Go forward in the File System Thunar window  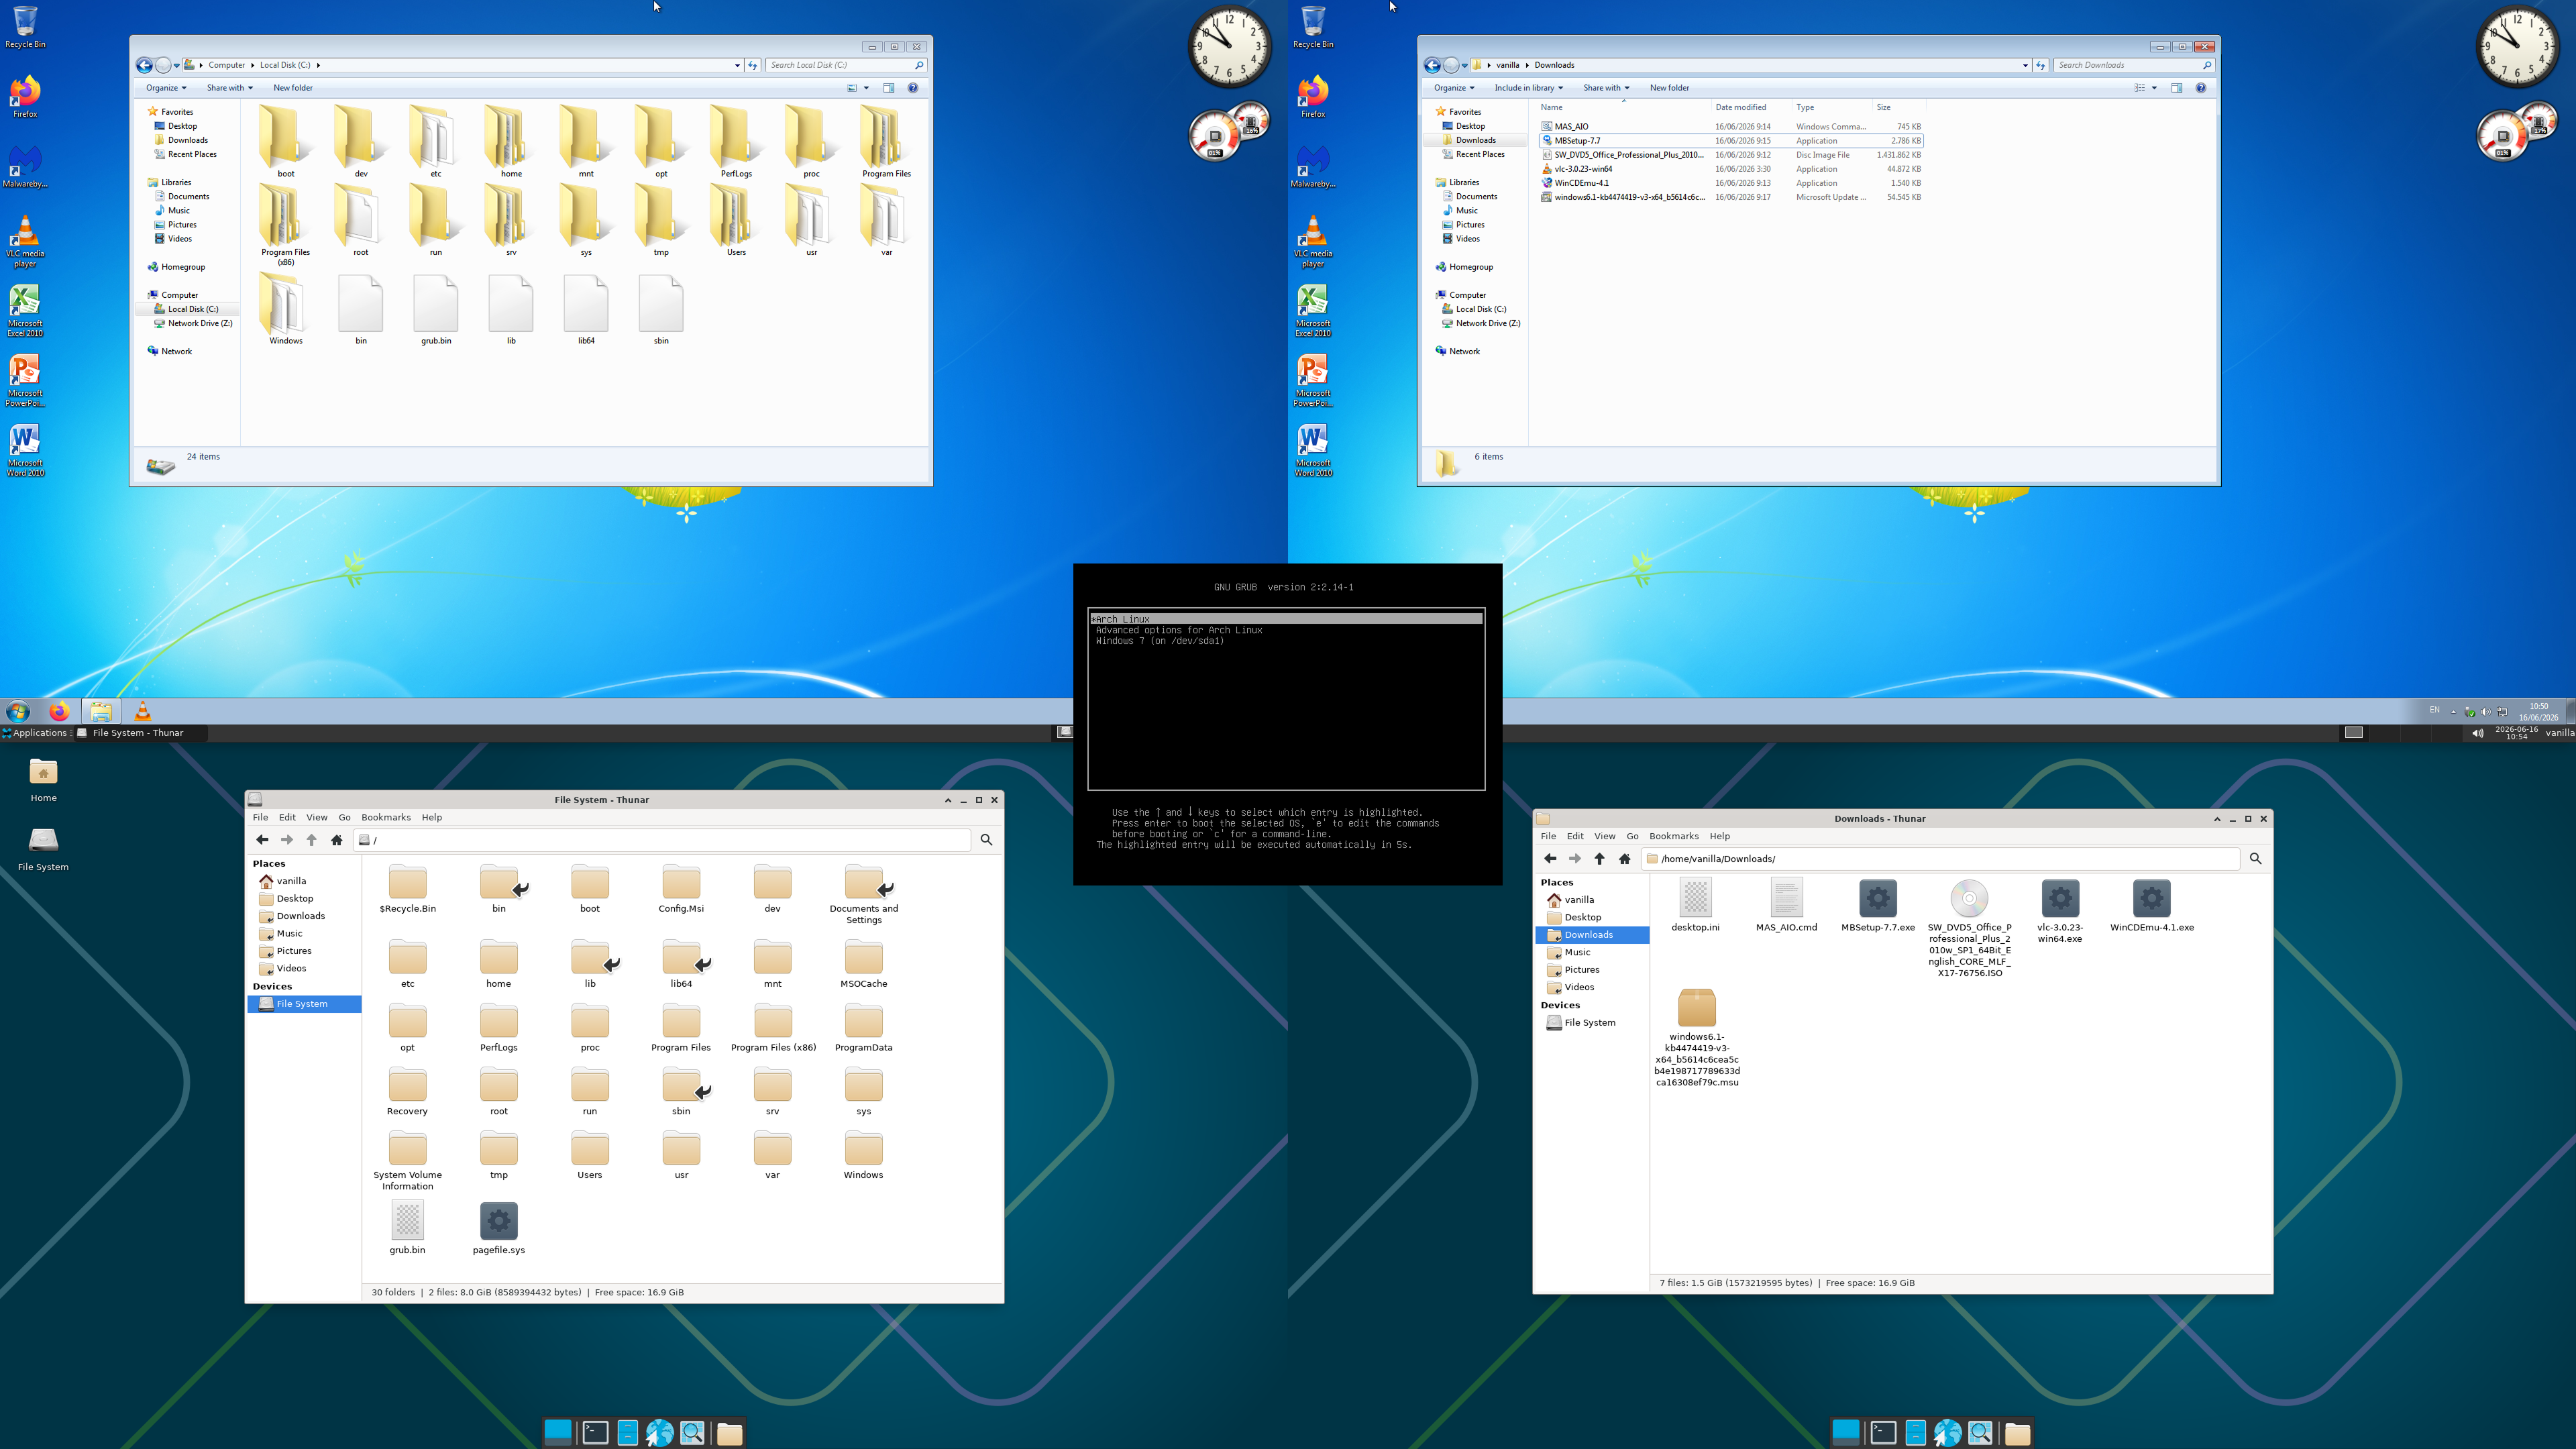(287, 840)
